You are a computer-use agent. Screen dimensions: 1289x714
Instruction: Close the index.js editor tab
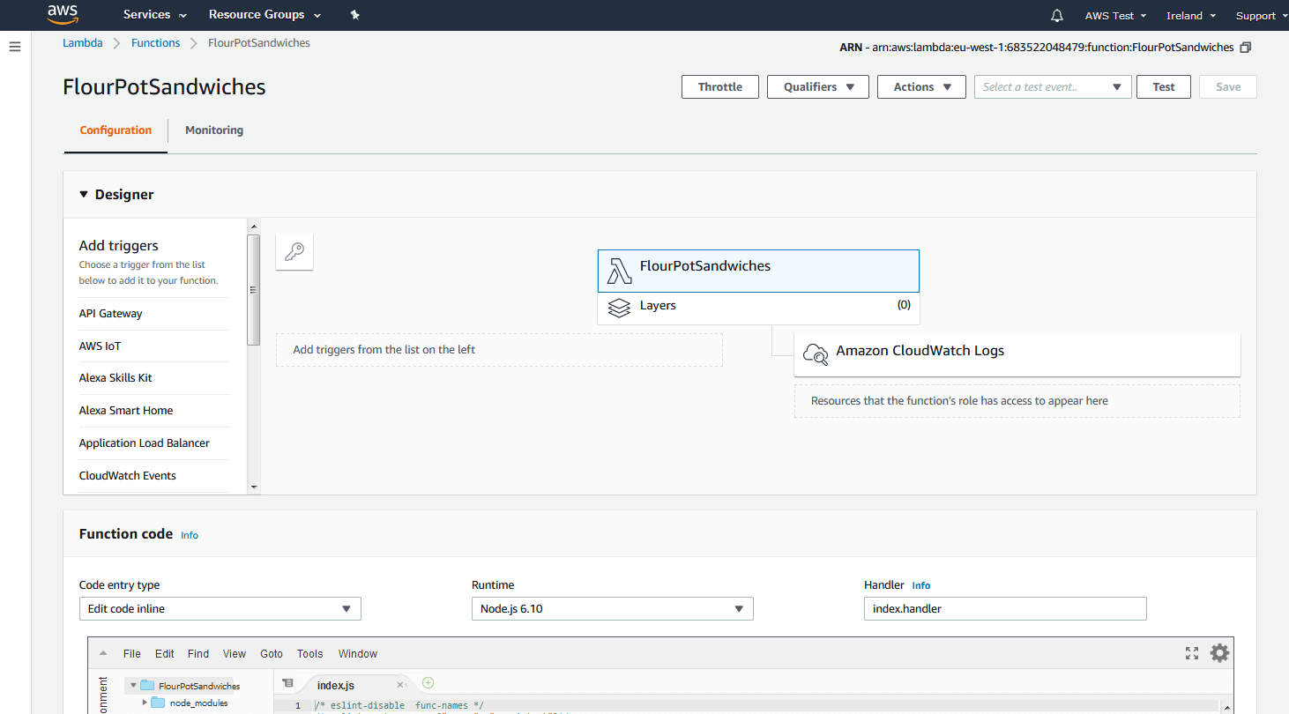[x=400, y=685]
